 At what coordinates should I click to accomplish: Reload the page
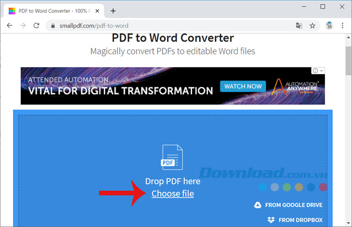36,25
